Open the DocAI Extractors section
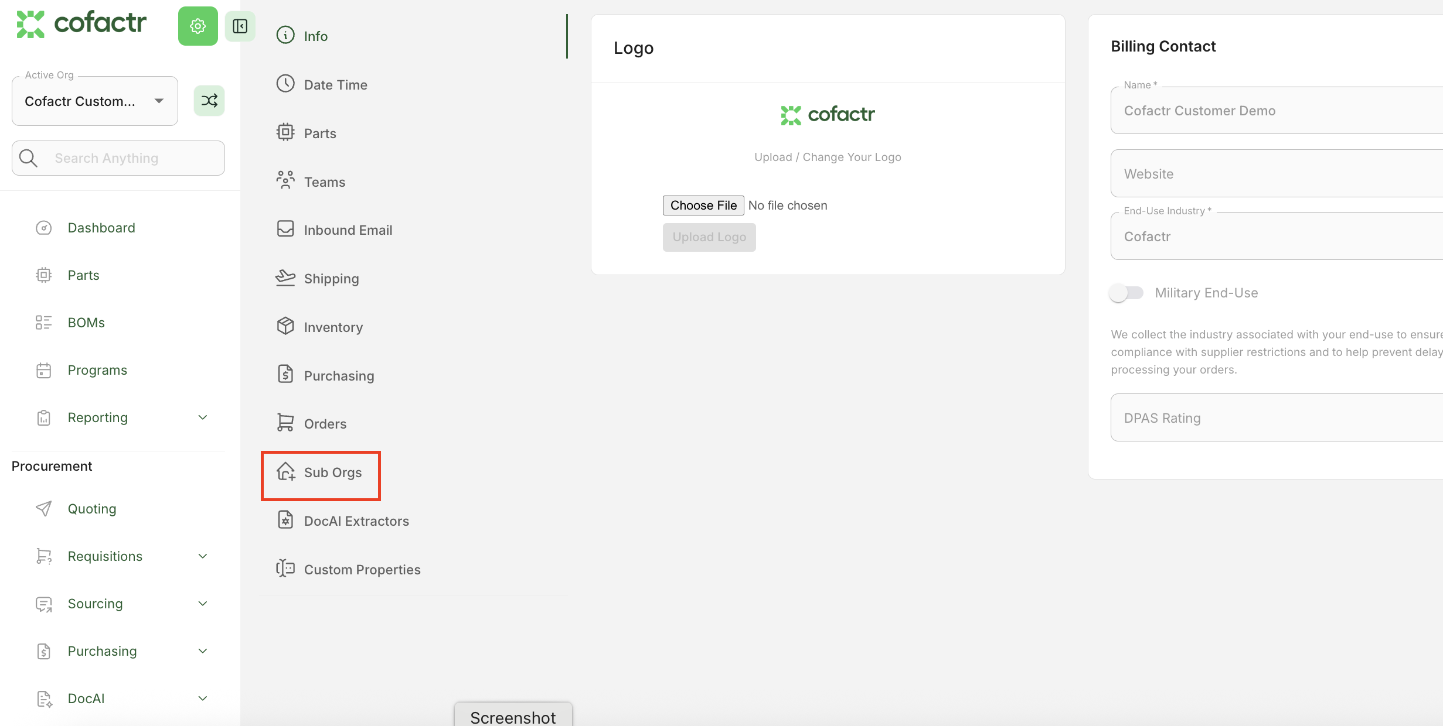 coord(356,520)
